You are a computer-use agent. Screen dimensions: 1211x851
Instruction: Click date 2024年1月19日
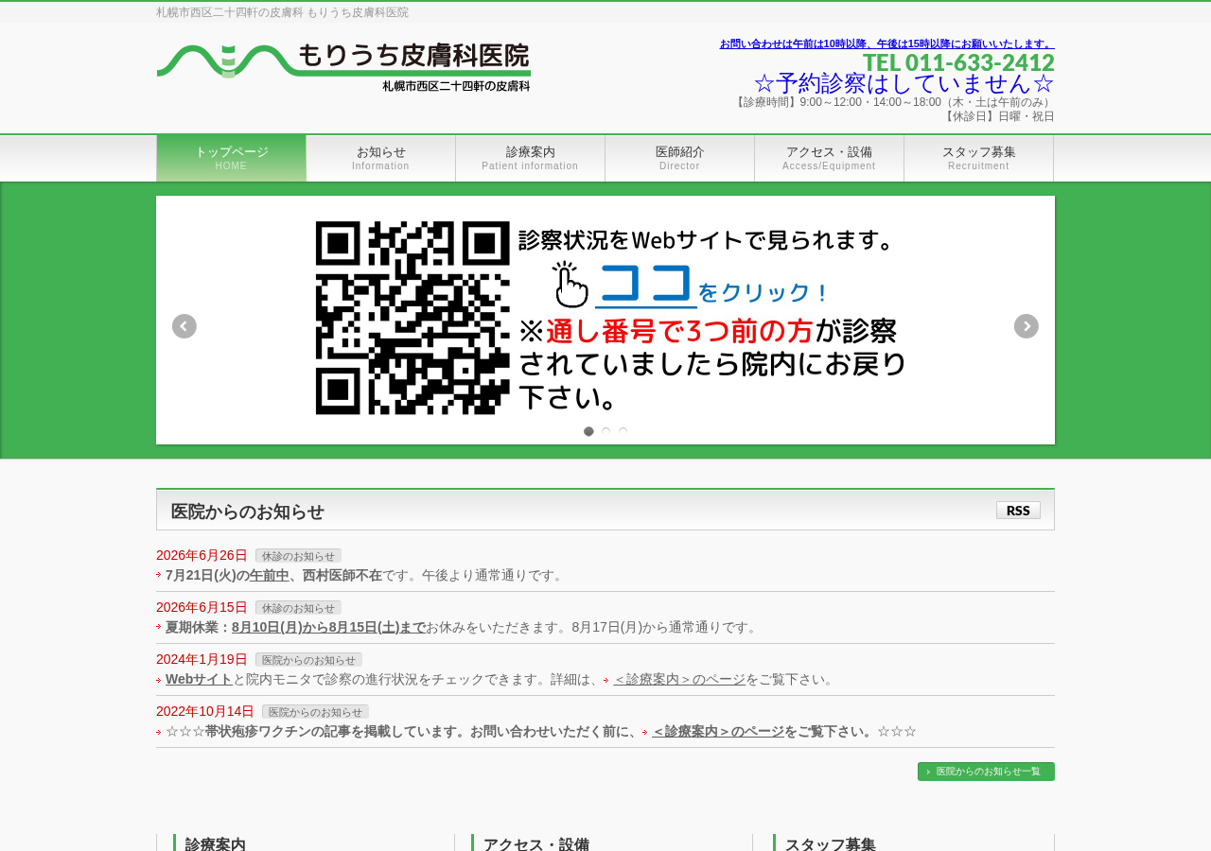coord(202,660)
